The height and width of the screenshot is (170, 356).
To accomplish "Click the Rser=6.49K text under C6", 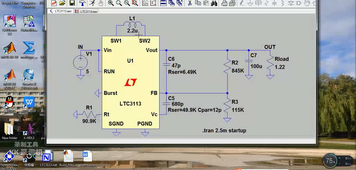I will (182, 72).
